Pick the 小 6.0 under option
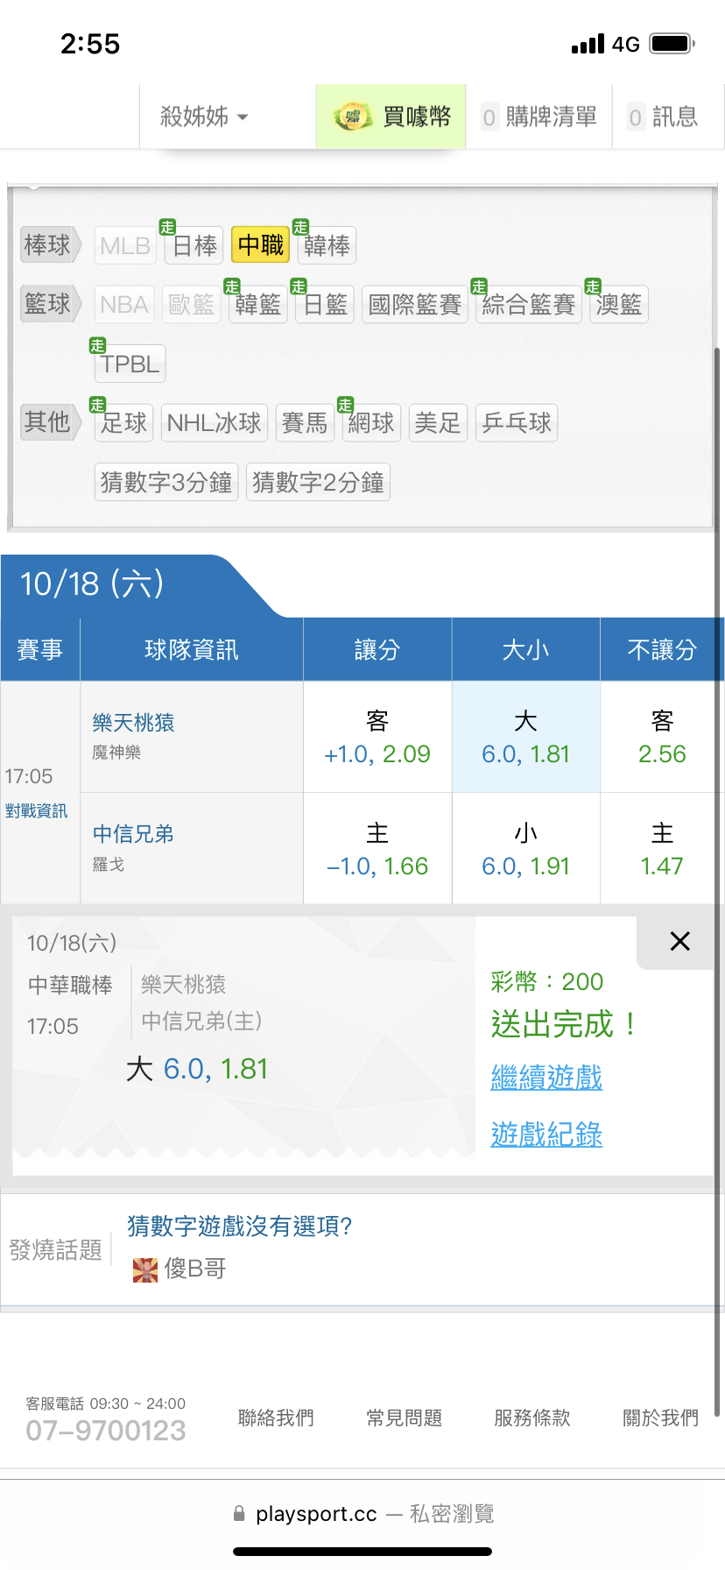 (525, 849)
